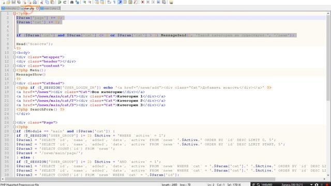Click the Save recorded macro icon
Image resolution: width=331 pixels, height=186 pixels.
pyautogui.click(x=164, y=2)
